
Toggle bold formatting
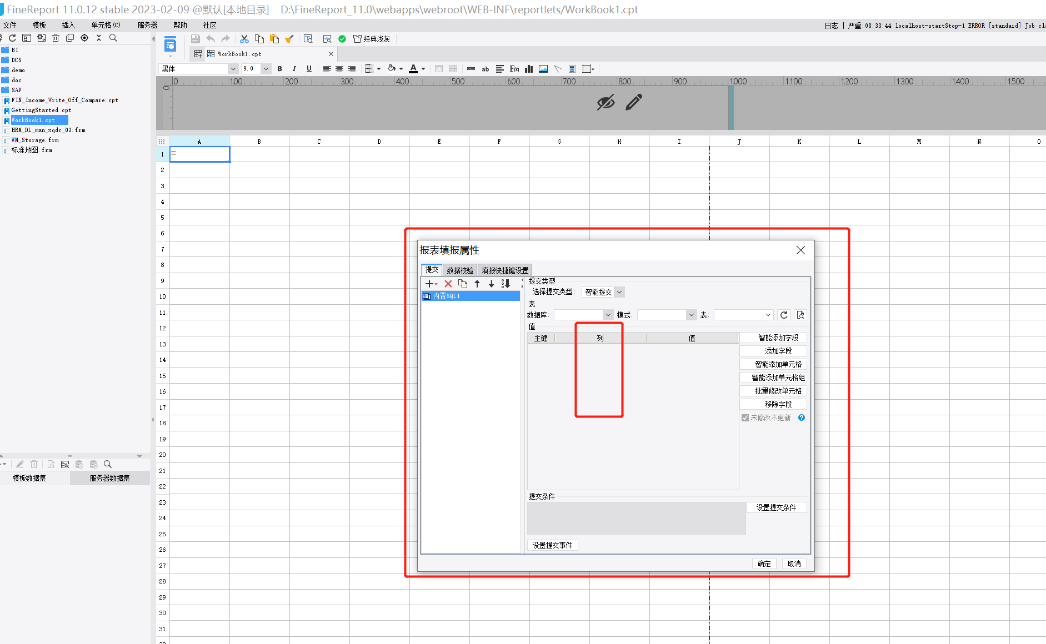279,69
